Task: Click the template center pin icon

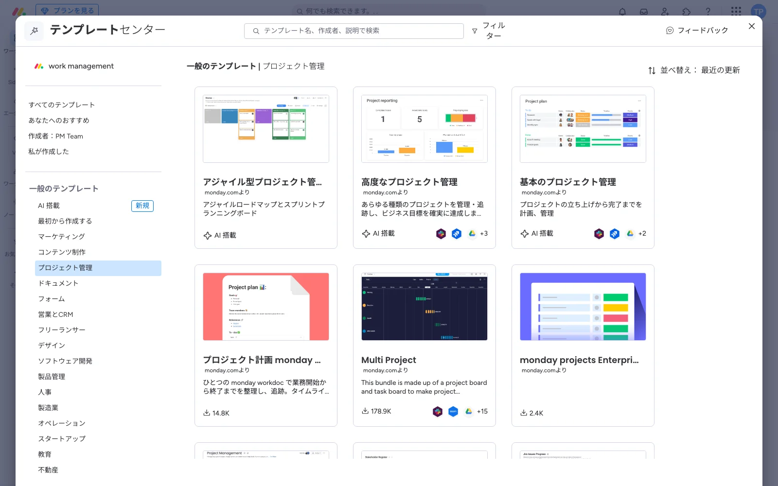Action: pos(34,31)
